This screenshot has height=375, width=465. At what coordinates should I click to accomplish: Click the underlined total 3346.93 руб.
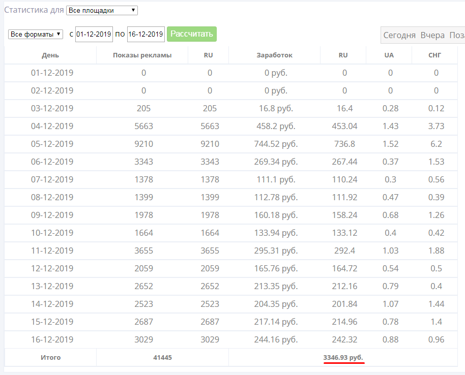tap(343, 358)
